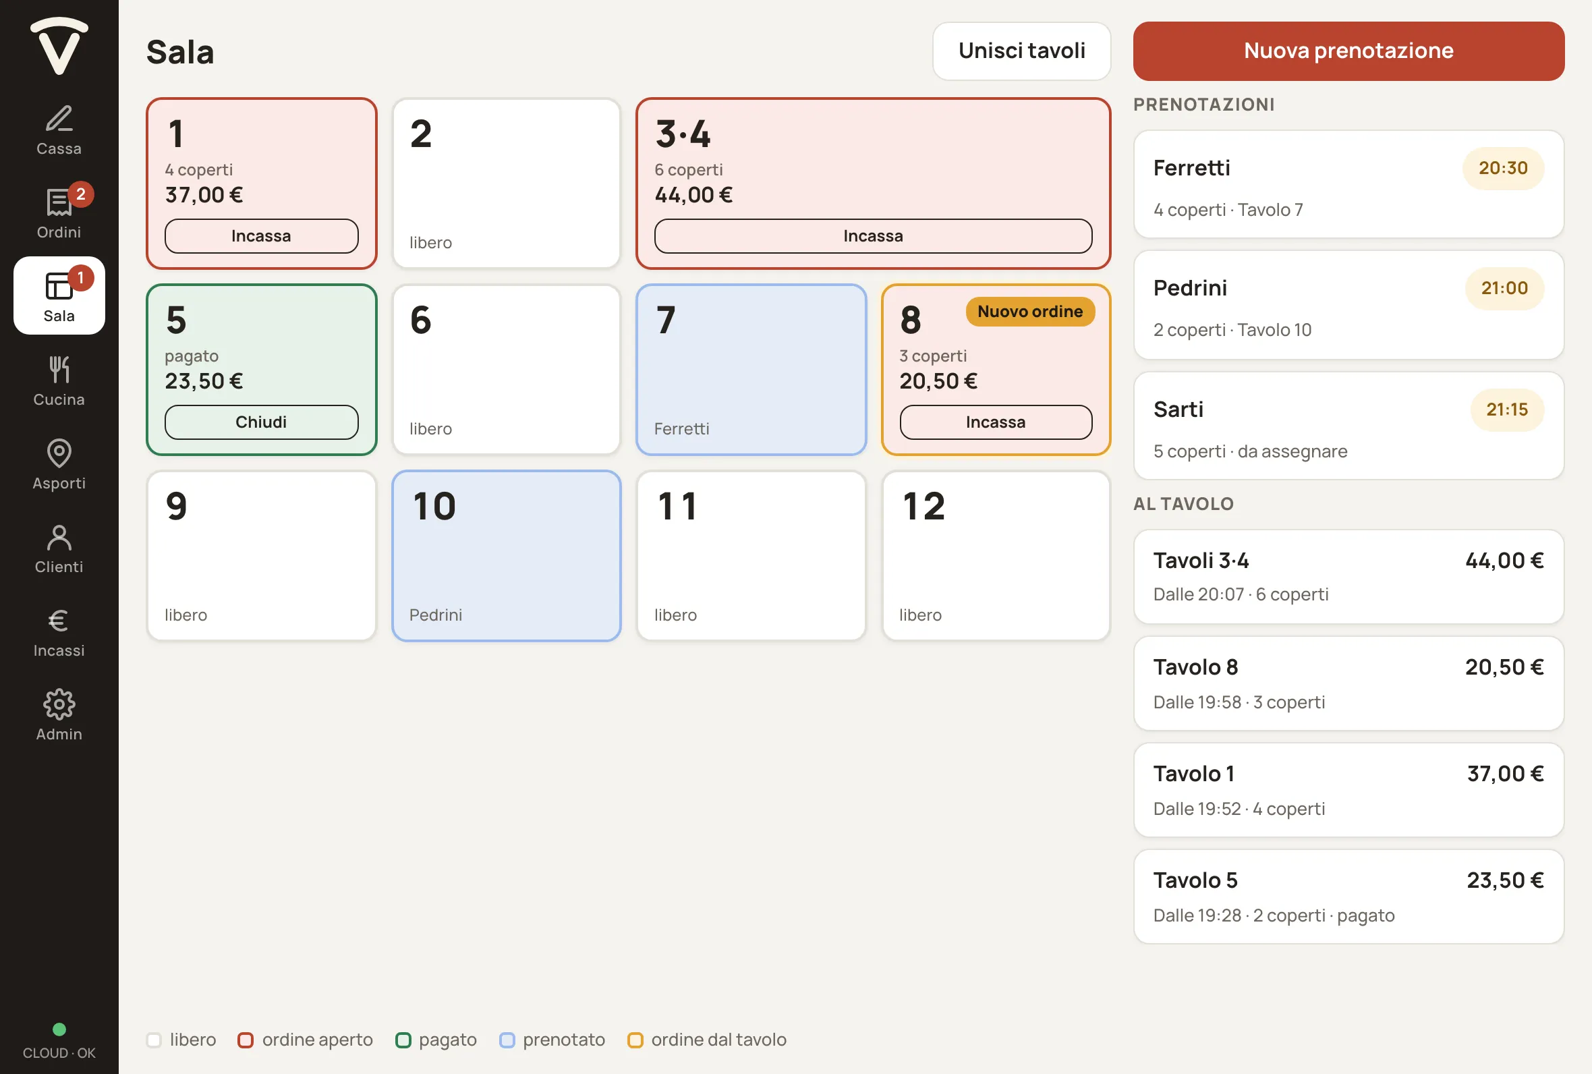
Task: Select free table 12
Action: pyautogui.click(x=996, y=556)
